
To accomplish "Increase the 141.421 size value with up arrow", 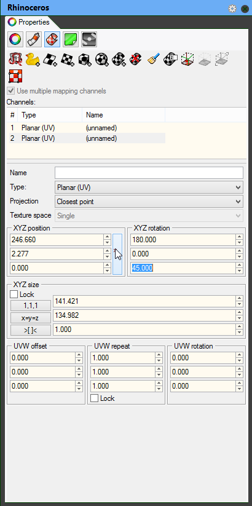I will [x=239, y=298].
